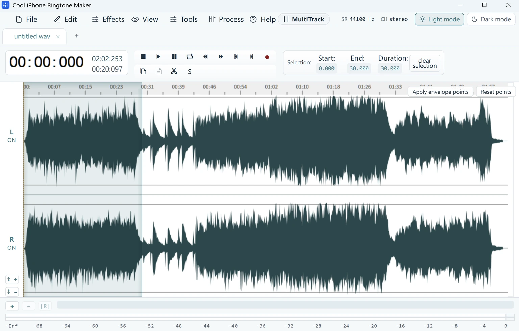The height and width of the screenshot is (331, 519).
Task: Zoom in horizontally with the + button
Action: pos(12,306)
